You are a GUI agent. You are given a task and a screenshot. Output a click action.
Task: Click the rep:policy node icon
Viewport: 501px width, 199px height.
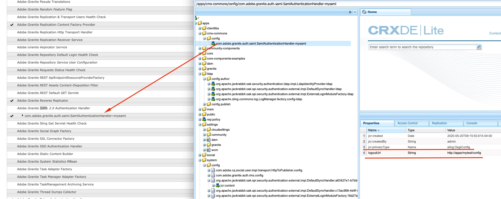pyautogui.click(x=204, y=119)
